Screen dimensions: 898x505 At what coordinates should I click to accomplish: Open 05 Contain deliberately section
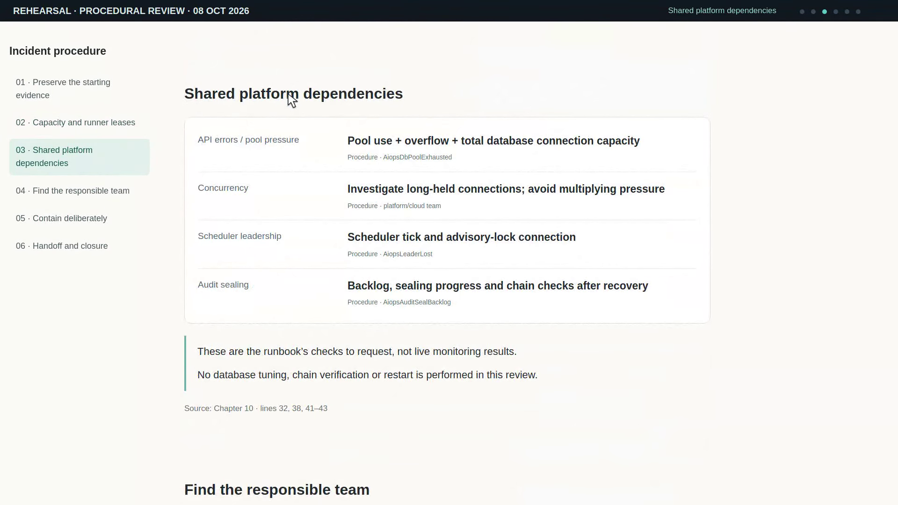pos(80,218)
